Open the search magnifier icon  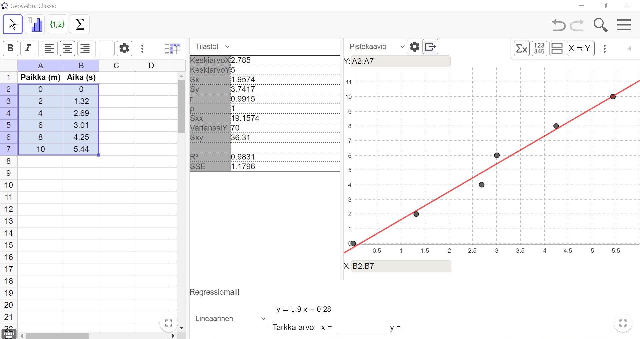(x=600, y=25)
